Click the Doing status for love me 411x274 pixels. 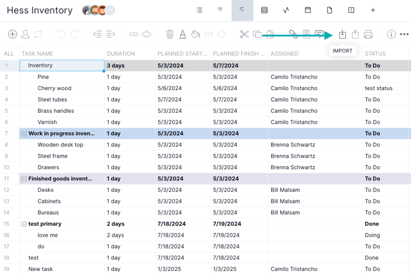click(372, 235)
